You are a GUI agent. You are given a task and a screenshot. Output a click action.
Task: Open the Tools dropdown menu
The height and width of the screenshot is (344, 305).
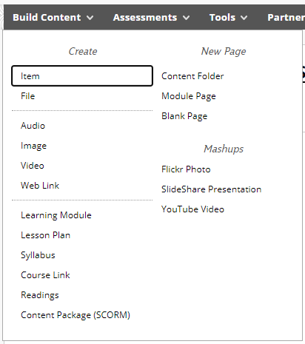228,18
